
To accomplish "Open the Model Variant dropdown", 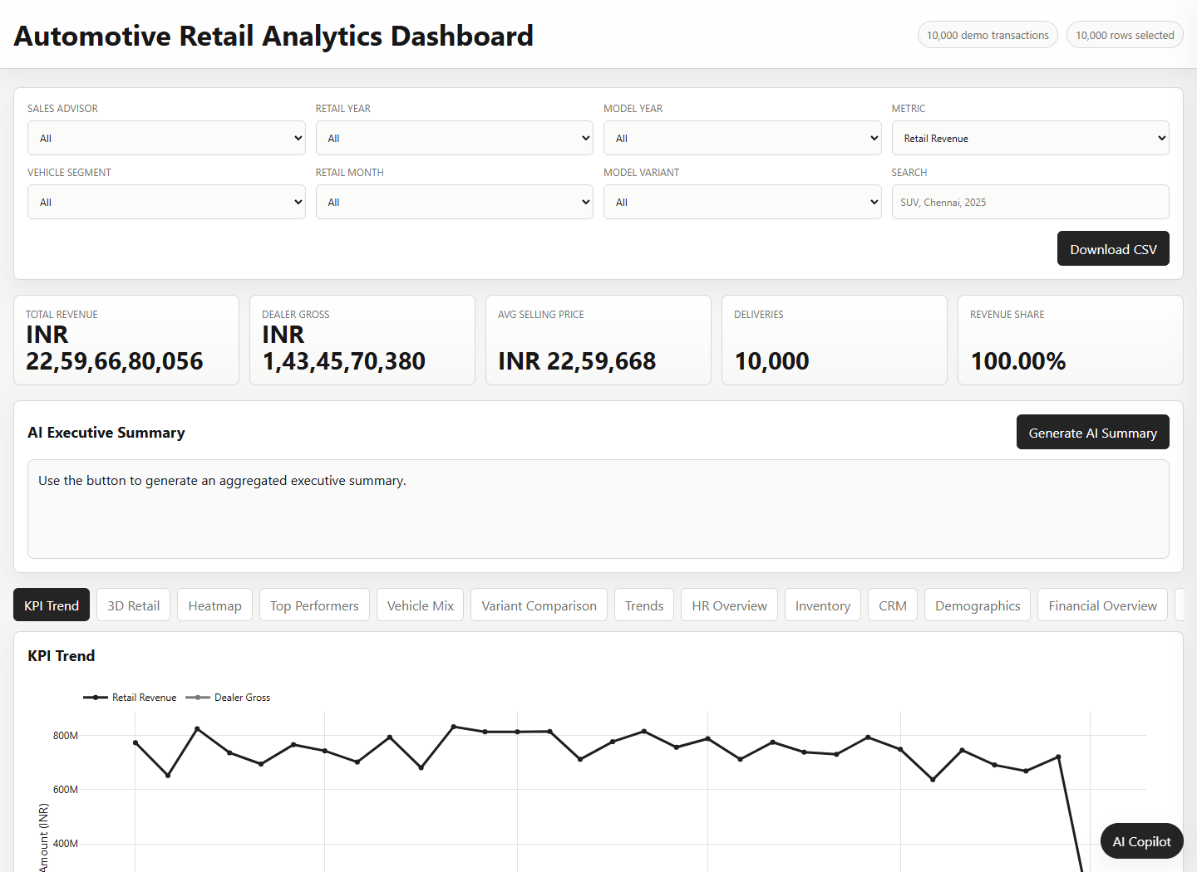I will coord(742,202).
